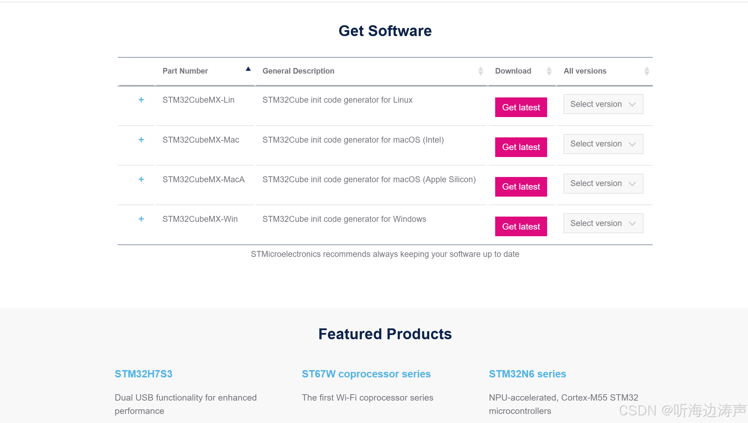Get latest Apple Silicon STM32CubeMX

[521, 187]
